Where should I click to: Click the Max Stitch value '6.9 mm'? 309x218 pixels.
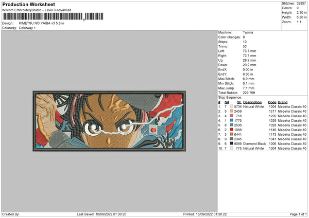click(249, 79)
